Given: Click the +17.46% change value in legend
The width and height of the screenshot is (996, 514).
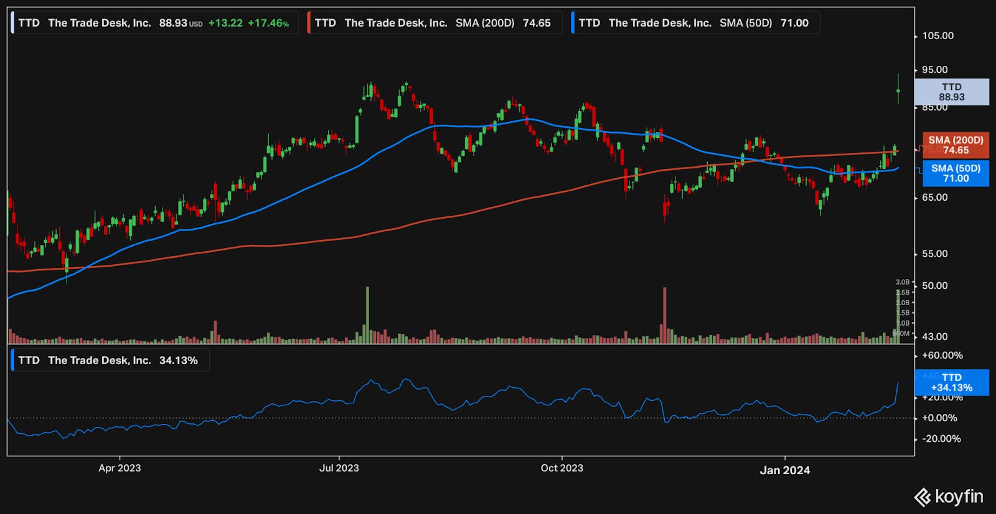Looking at the screenshot, I should [x=268, y=23].
